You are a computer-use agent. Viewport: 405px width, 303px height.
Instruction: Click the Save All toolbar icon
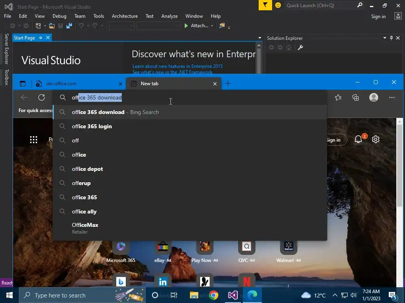[x=69, y=26]
